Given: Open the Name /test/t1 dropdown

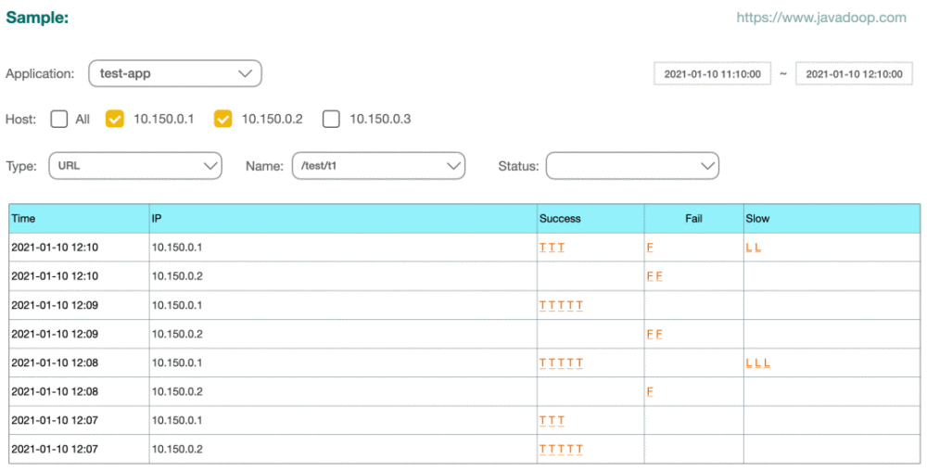Looking at the screenshot, I should (x=379, y=166).
